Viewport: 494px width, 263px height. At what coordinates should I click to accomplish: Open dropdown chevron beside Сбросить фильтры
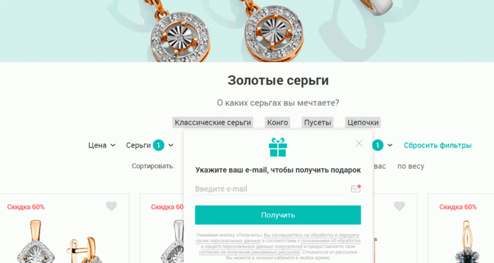[x=390, y=145]
